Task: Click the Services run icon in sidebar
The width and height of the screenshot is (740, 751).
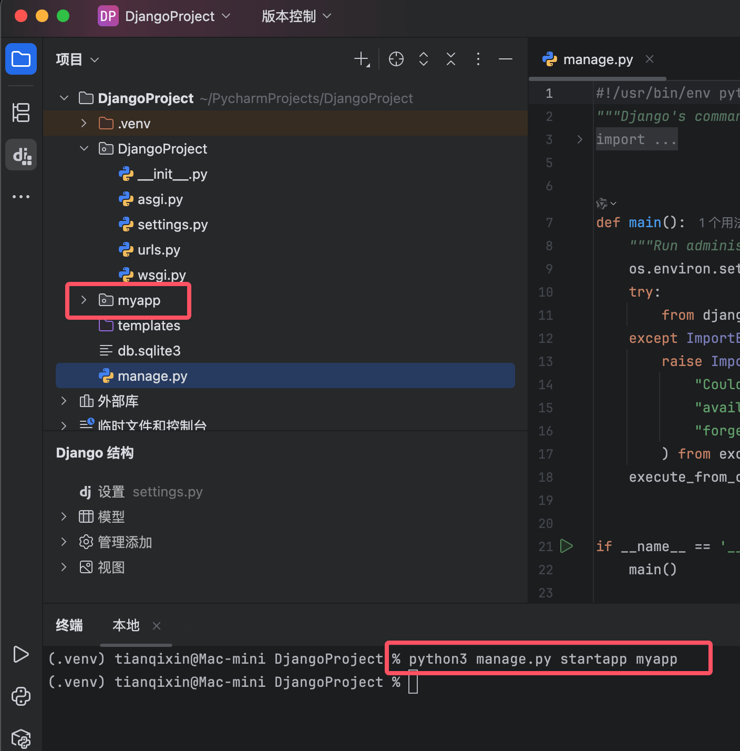Action: [21, 654]
